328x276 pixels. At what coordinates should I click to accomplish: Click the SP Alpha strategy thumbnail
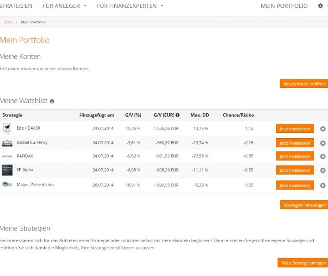(7, 170)
